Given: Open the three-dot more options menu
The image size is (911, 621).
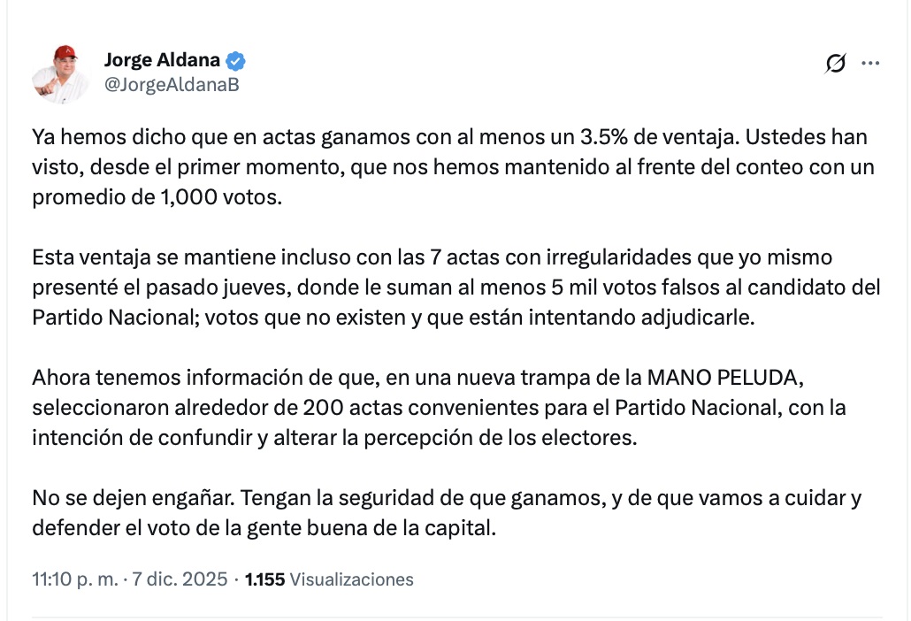Looking at the screenshot, I should 870,63.
